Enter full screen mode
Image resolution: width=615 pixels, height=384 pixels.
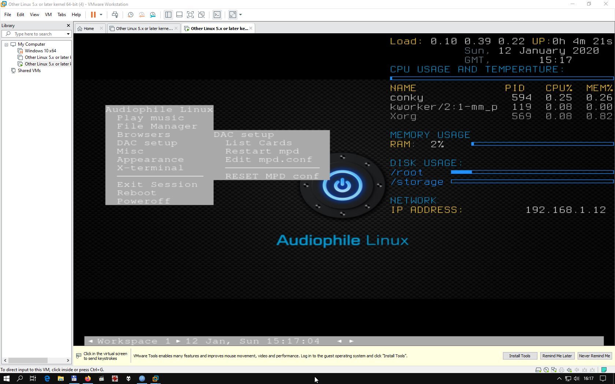coord(190,15)
